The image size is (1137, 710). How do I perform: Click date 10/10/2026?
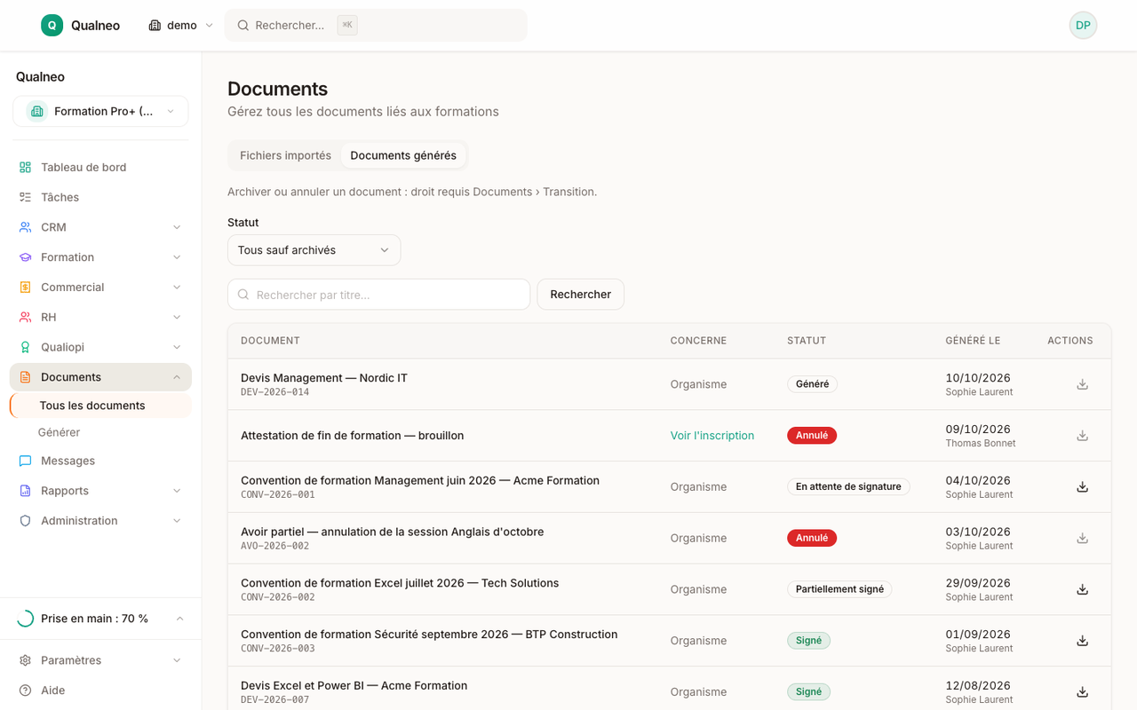[978, 378]
